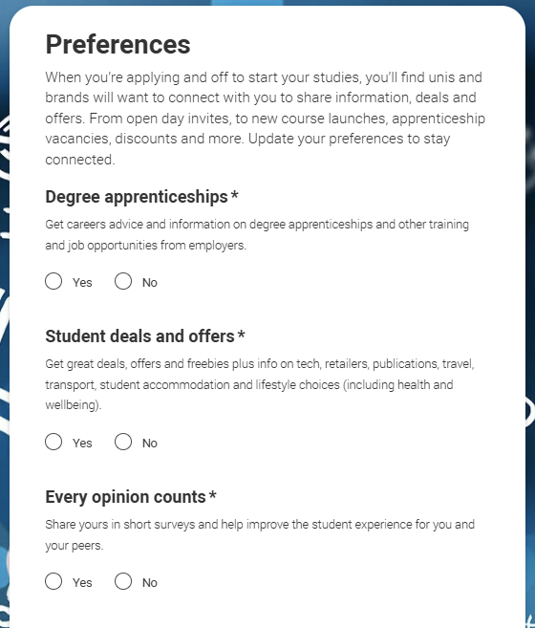Screen dimensions: 535x628
Task: Click the short surveys description text
Action: point(260,534)
